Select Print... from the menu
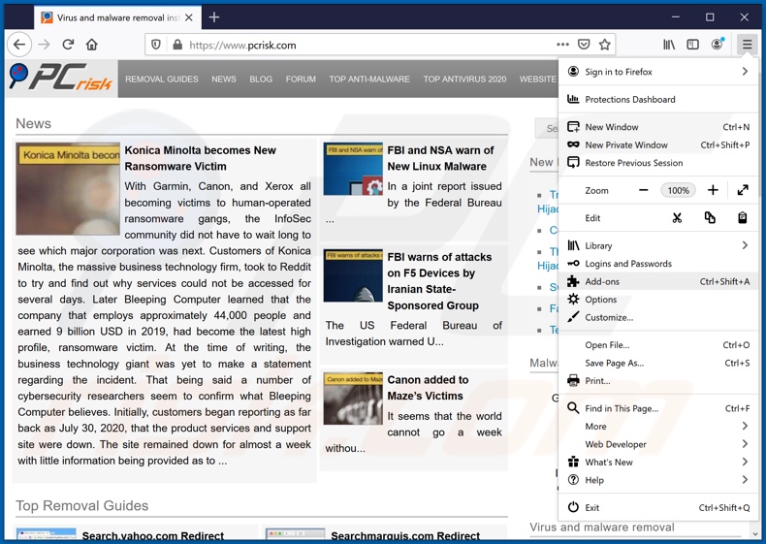Screen dimensions: 766x544 coord(658,381)
